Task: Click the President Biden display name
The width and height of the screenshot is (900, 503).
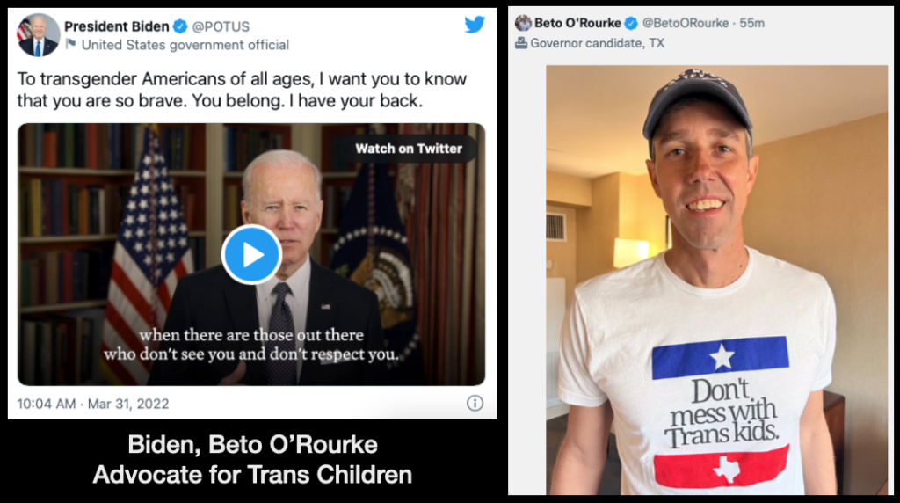Action: click(x=115, y=26)
